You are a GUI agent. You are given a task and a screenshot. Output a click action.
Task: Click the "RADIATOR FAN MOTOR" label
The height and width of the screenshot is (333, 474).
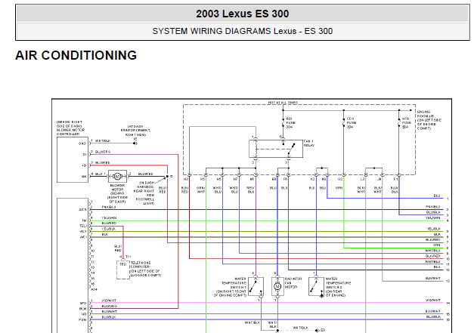(x=293, y=283)
